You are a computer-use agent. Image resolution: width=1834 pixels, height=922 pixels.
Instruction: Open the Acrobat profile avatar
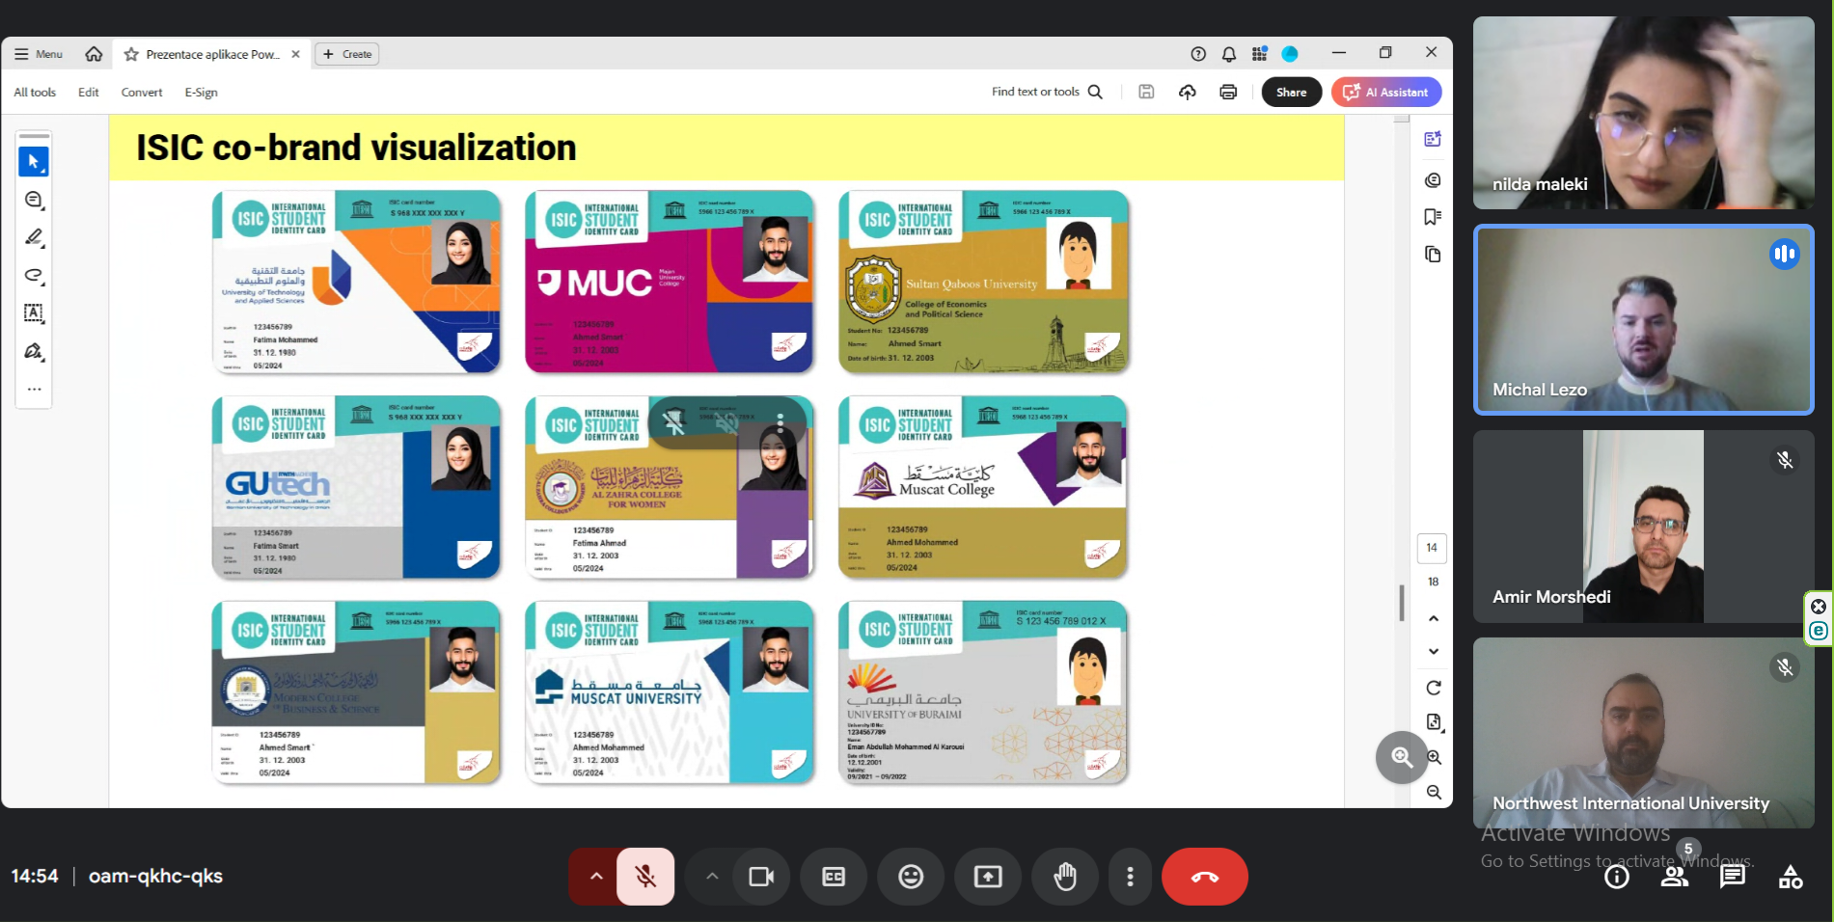click(1290, 54)
